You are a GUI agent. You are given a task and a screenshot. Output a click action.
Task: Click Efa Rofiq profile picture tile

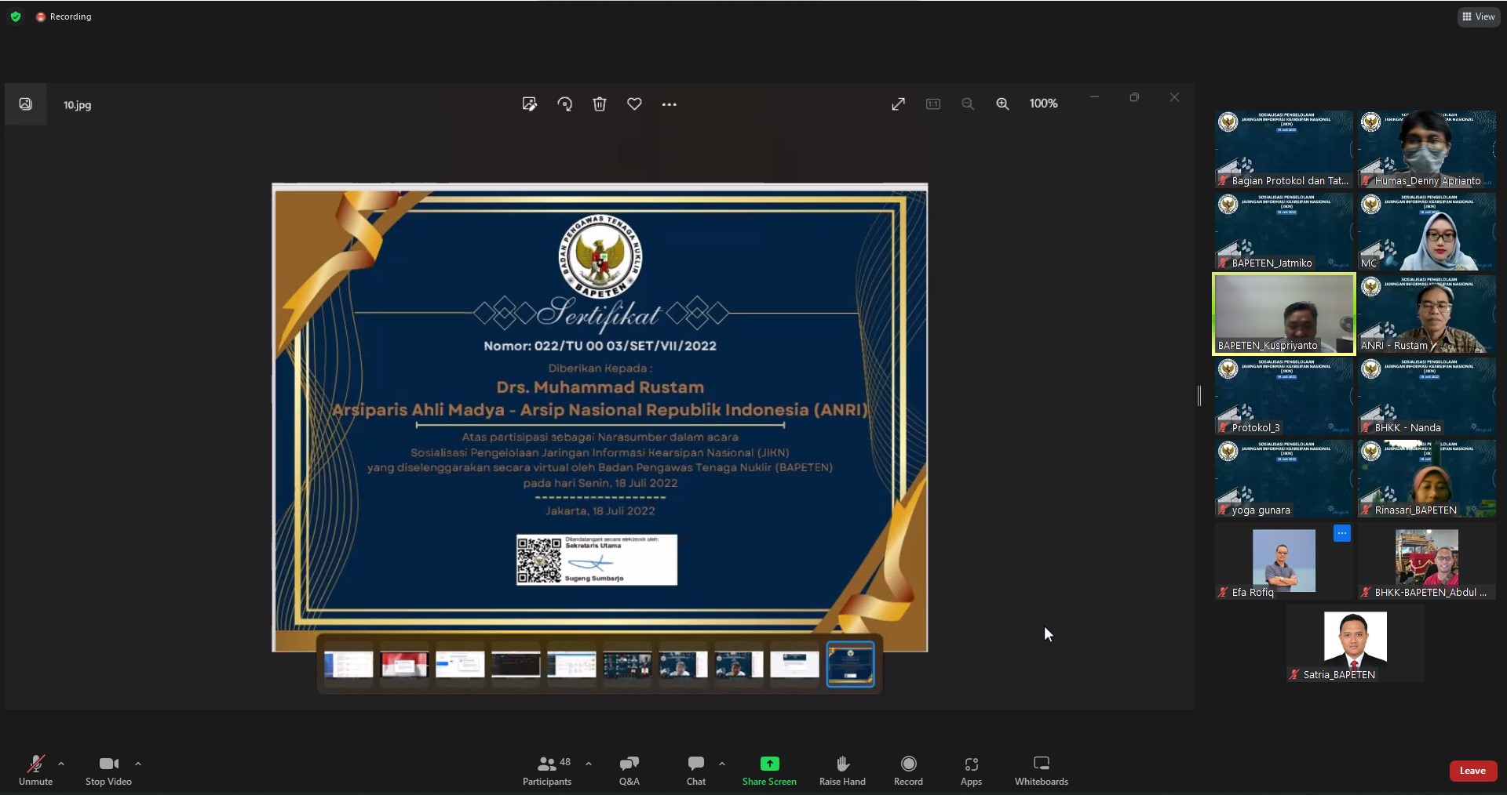pos(1284,560)
